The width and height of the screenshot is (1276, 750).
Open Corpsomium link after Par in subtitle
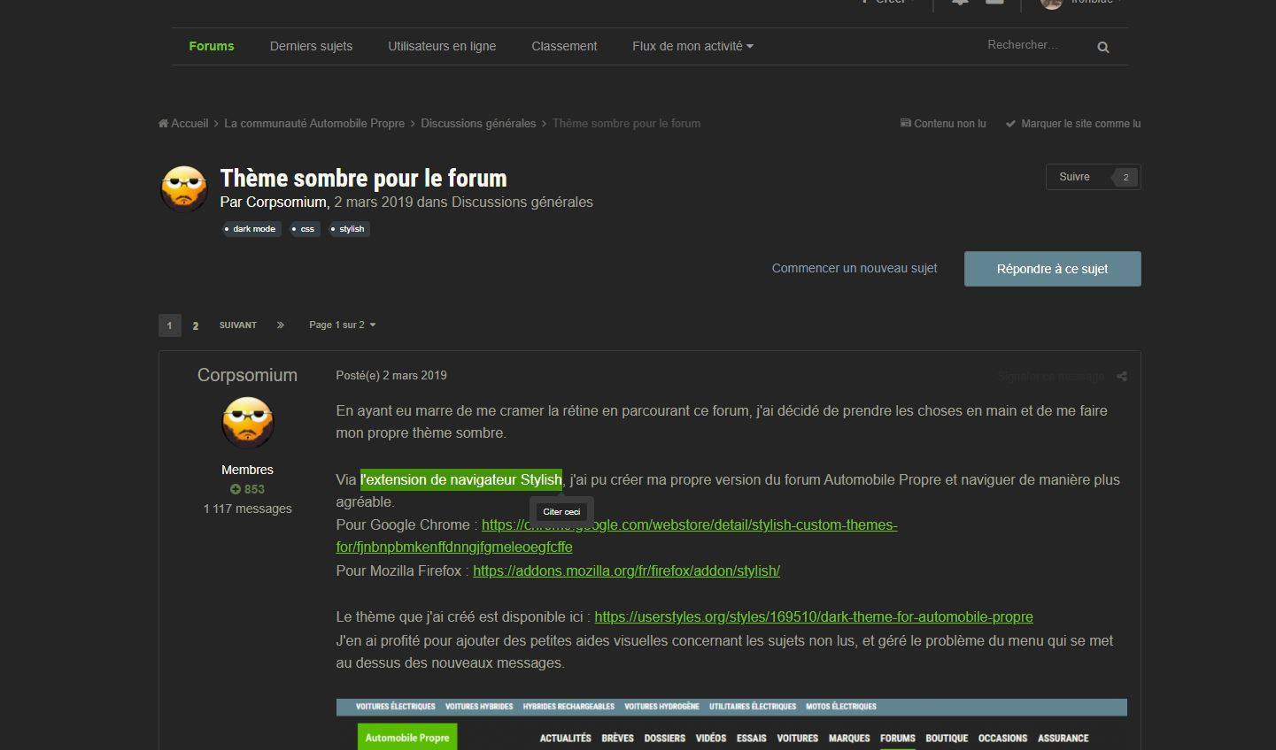(286, 202)
